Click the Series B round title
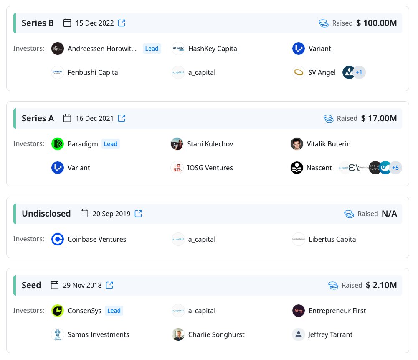 pyautogui.click(x=38, y=23)
